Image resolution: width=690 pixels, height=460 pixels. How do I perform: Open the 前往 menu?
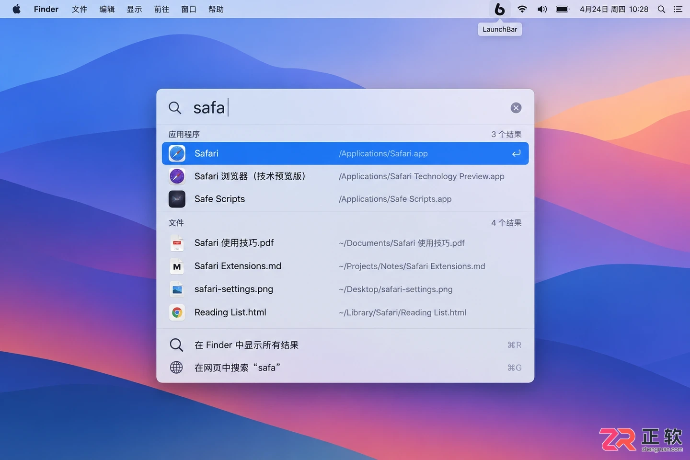[161, 9]
